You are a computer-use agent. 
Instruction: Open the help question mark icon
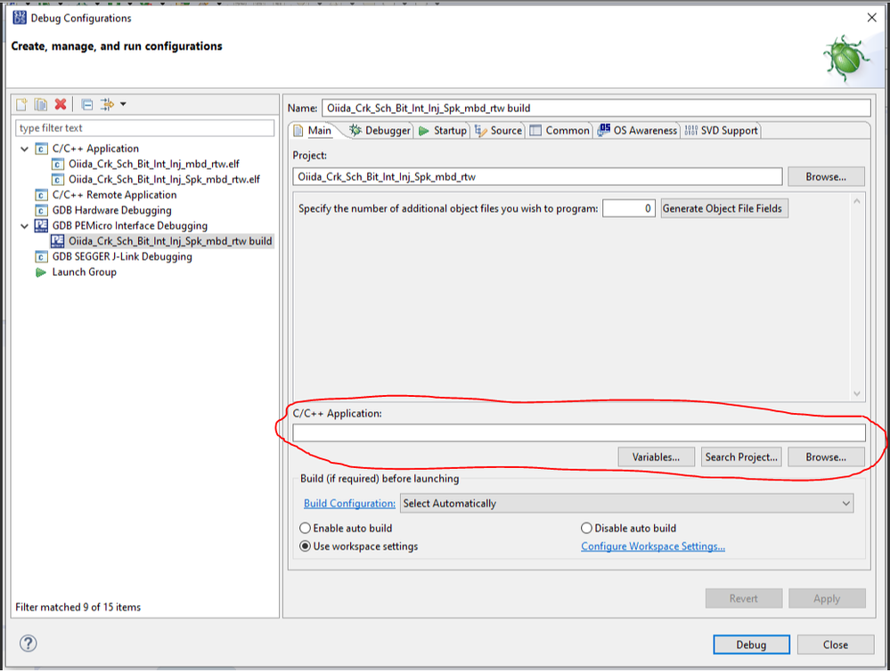pyautogui.click(x=28, y=643)
